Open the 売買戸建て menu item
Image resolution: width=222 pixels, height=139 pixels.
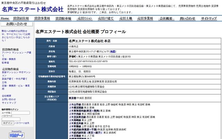pos(105,18)
